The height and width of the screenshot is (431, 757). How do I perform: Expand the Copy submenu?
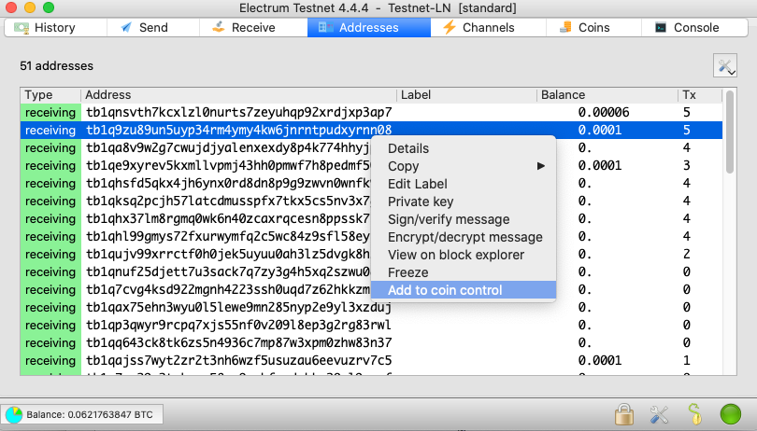464,166
